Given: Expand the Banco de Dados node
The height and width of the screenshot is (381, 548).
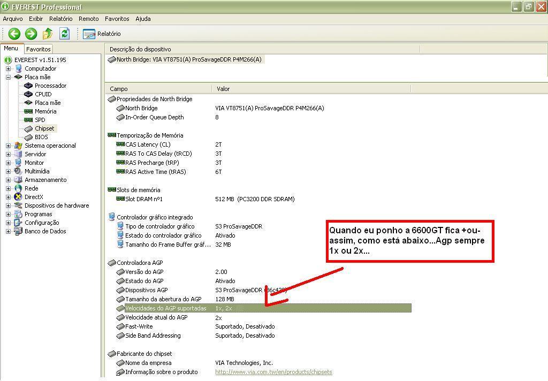Looking at the screenshot, I should click(x=9, y=231).
